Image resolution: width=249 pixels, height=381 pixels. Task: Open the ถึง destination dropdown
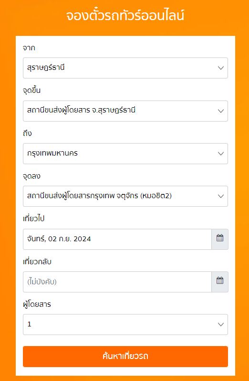pyautogui.click(x=125, y=154)
